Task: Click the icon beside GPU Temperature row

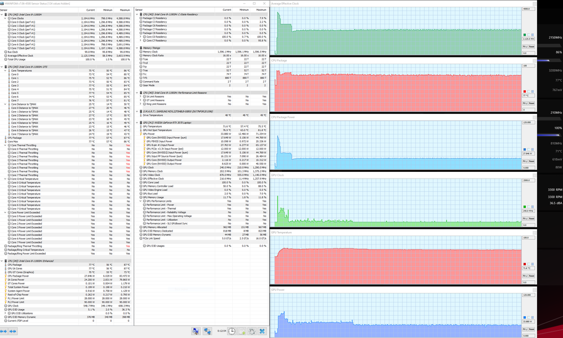Action: tap(141, 127)
